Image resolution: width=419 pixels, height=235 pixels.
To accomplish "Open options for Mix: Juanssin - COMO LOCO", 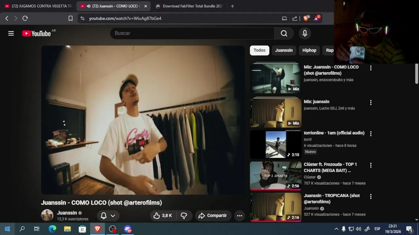I will tap(371, 68).
